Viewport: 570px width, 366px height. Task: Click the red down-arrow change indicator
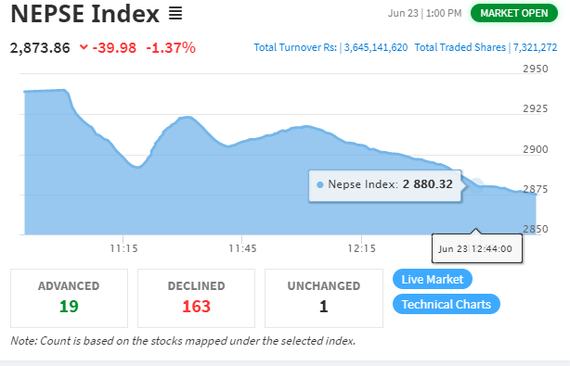[84, 47]
